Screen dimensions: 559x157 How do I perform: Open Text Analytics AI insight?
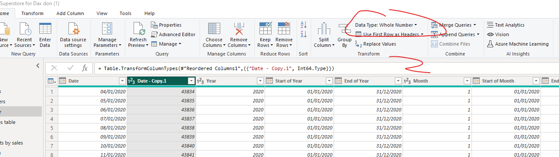[506, 25]
